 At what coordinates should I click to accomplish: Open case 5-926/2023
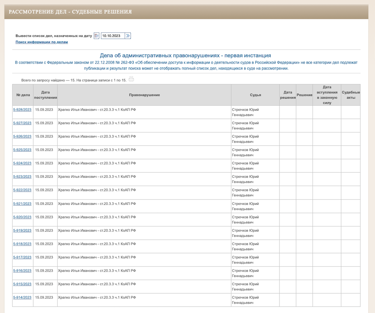22,136
